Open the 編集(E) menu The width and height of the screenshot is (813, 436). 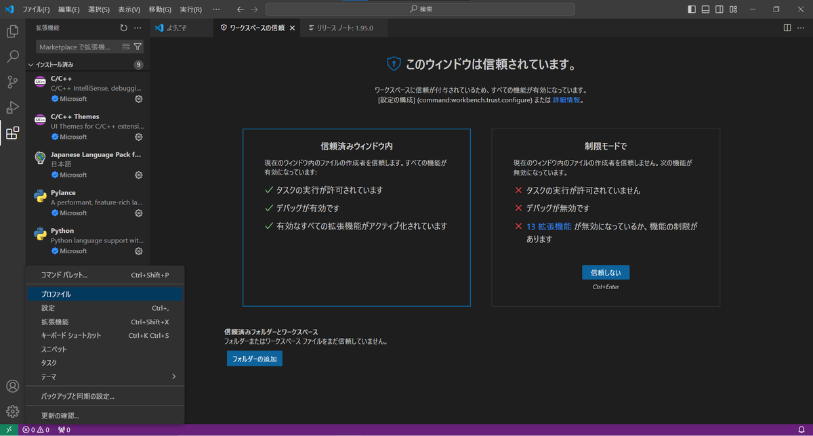[x=69, y=9]
